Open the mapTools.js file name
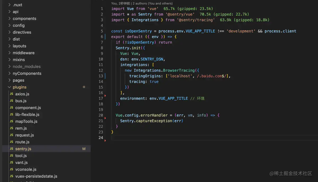Image resolution: width=318 pixels, height=182 pixels. click(x=26, y=121)
